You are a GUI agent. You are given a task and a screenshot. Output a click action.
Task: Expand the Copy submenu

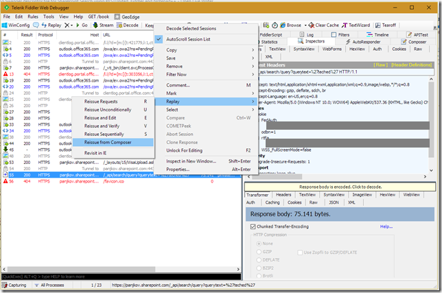click(206, 50)
